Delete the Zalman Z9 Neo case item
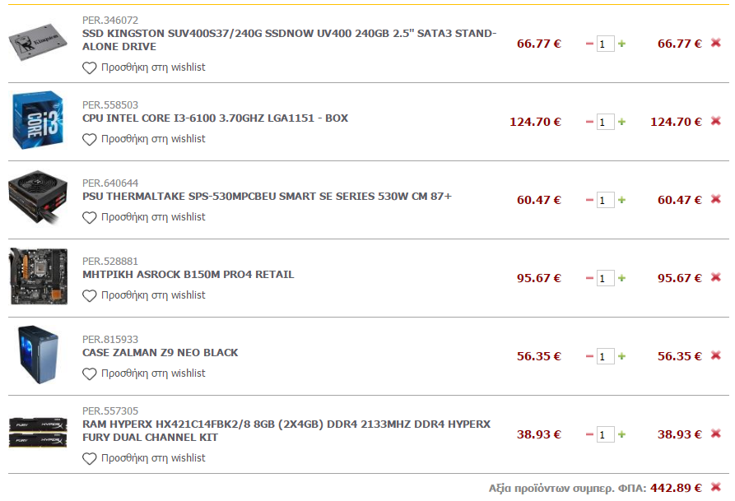 tap(715, 355)
